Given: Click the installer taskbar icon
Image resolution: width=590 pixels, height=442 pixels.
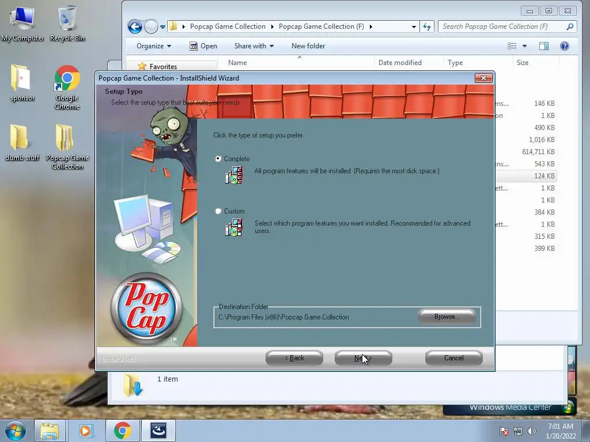Looking at the screenshot, I should click(x=158, y=430).
